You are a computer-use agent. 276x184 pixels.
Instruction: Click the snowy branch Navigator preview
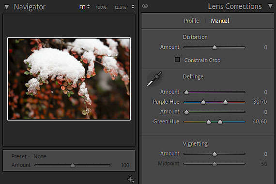[x=69, y=79]
